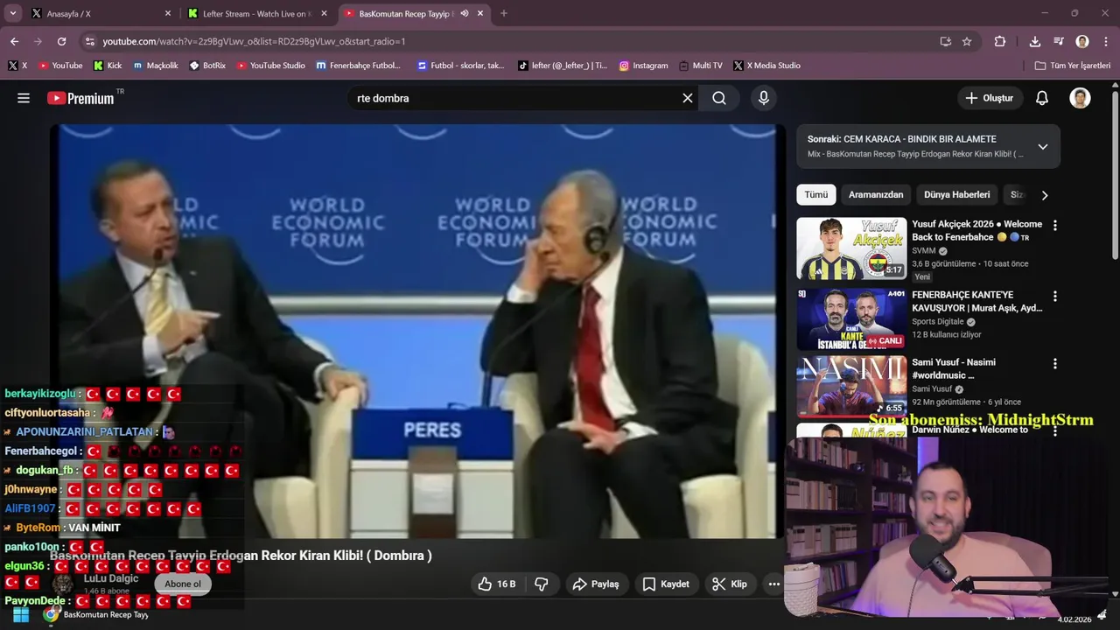Open BasKomutan Chrome window in taskbar
1120x630 pixels.
pyautogui.click(x=96, y=614)
